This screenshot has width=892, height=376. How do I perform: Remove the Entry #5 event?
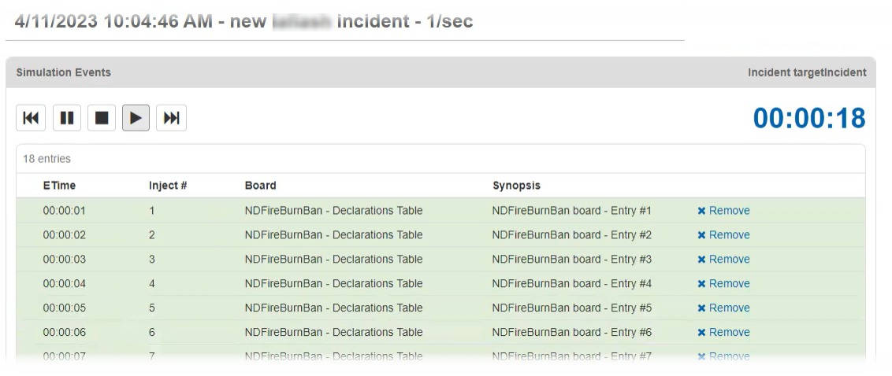click(x=723, y=308)
